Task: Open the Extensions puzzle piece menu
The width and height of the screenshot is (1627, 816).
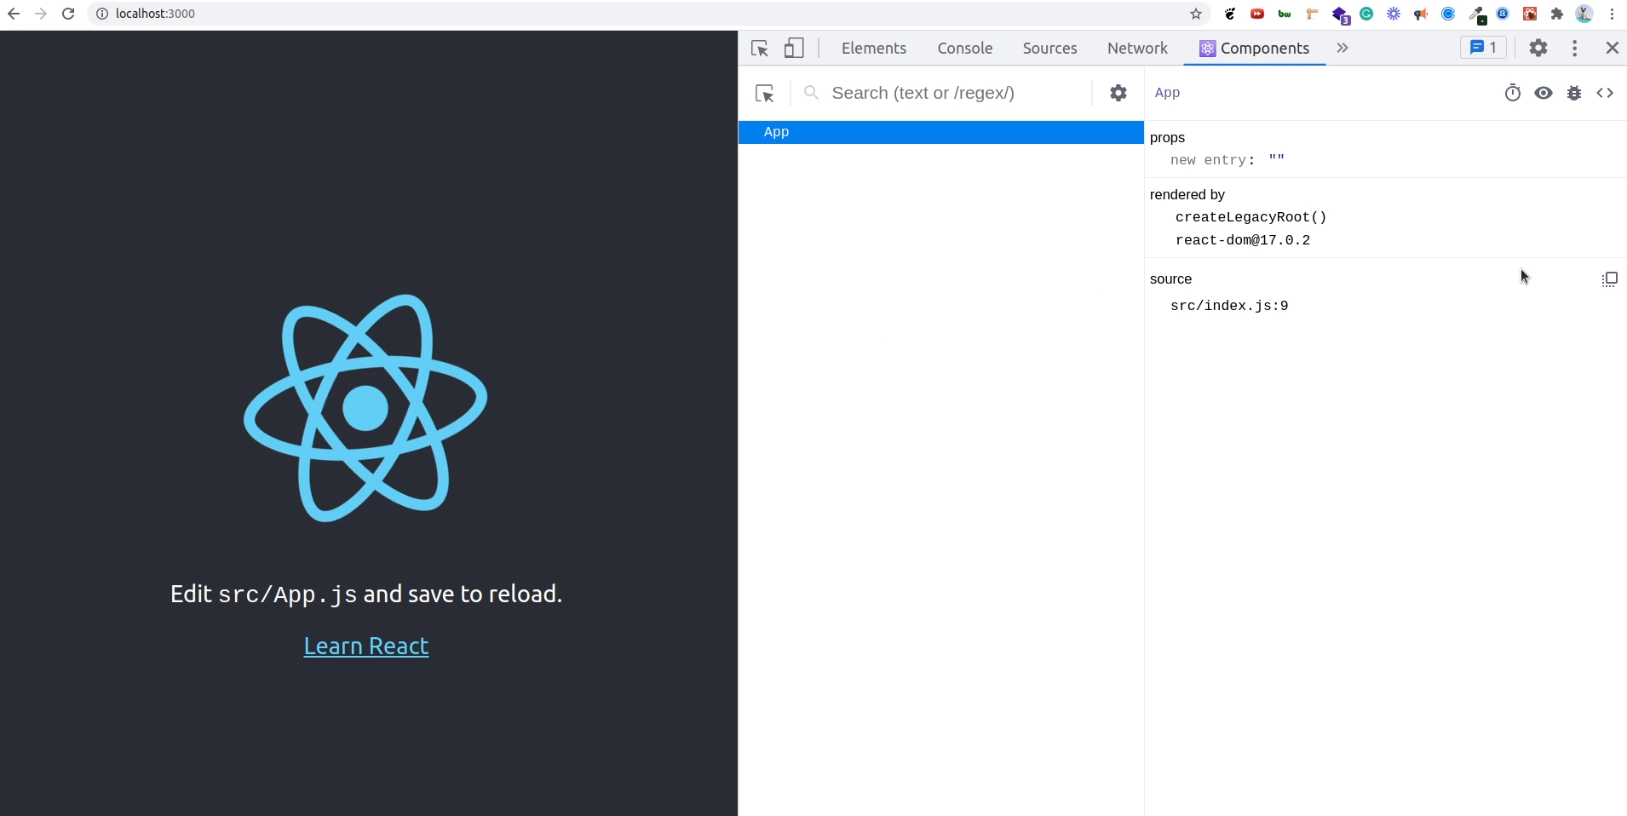Action: tap(1557, 14)
